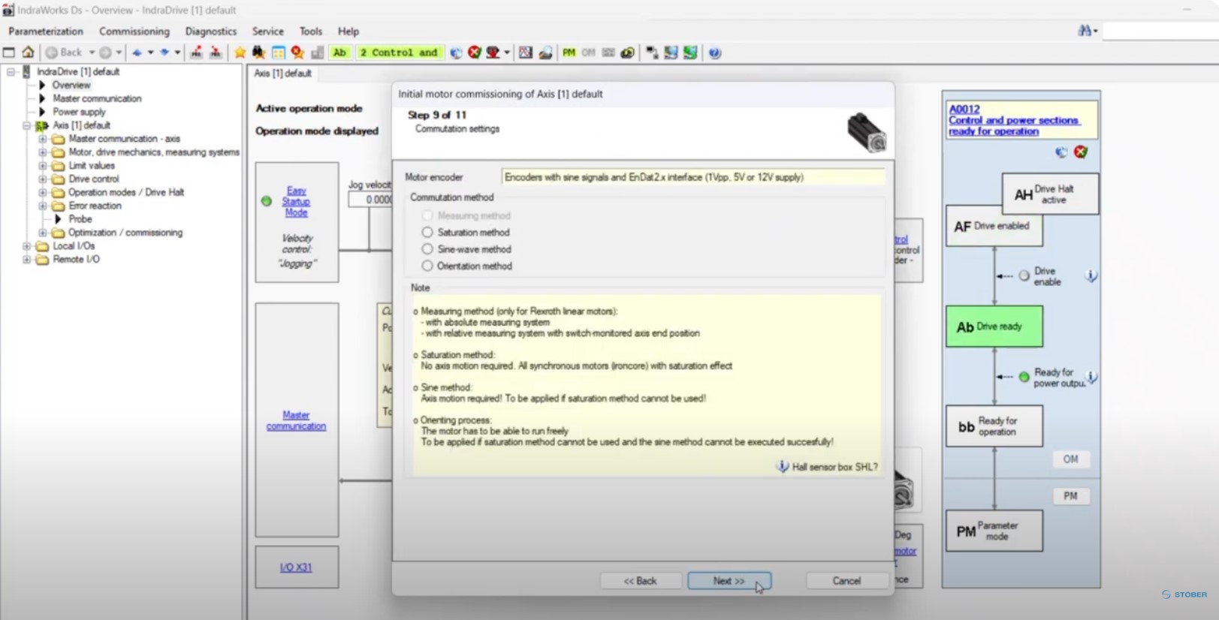Expand the Optimization / commissioning folder

pos(43,233)
